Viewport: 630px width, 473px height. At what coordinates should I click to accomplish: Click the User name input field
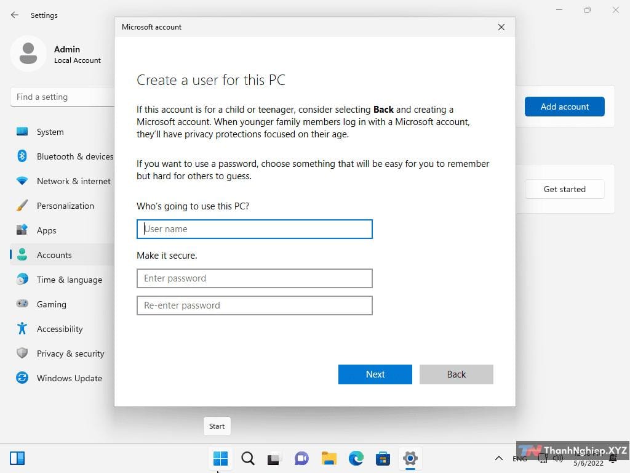coord(254,229)
